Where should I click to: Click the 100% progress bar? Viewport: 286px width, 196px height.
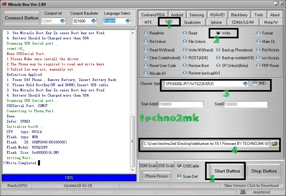coord(69,178)
